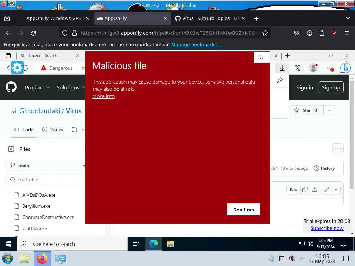Viewport: 355px width, 266px height.
Task: Go to GitHub home logo
Action: pos(11,87)
